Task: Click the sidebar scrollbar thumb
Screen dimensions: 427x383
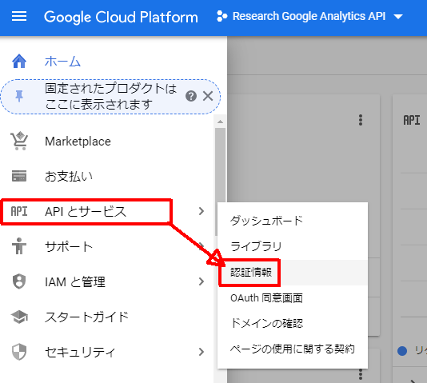Action: pyautogui.click(x=221, y=182)
